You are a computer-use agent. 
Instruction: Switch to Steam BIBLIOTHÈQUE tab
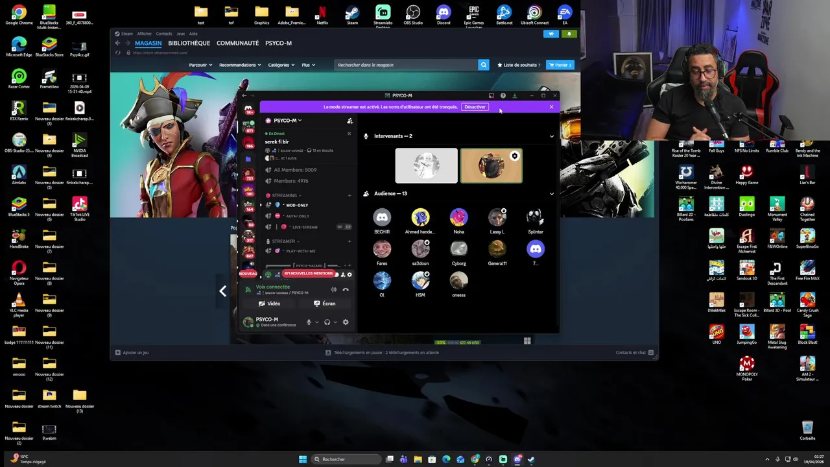(189, 43)
